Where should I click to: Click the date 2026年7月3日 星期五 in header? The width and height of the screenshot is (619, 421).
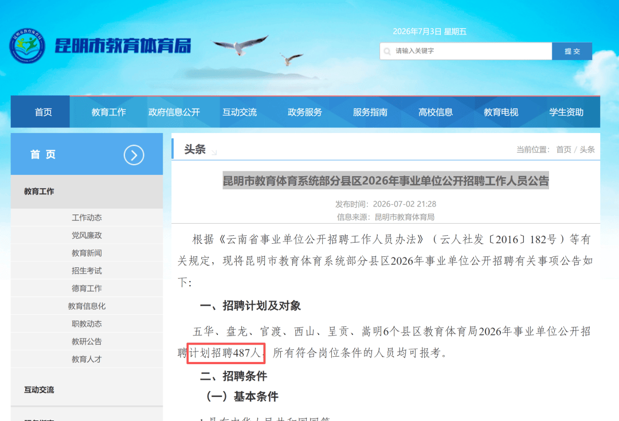coord(429,32)
